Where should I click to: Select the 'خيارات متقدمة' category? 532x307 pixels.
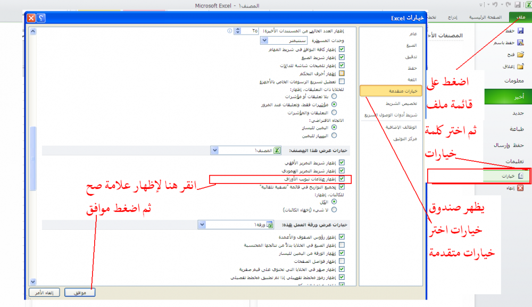click(x=391, y=91)
